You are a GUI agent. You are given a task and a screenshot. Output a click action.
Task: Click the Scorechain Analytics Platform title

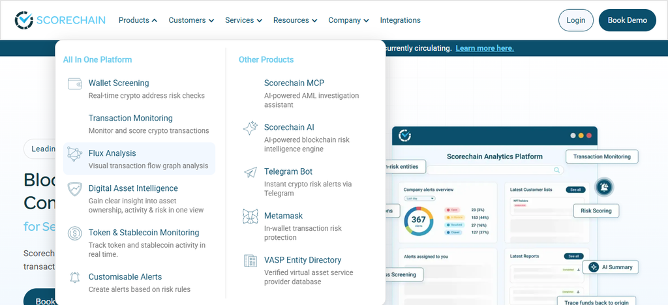tap(494, 156)
